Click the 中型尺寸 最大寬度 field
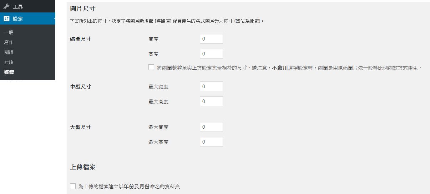 tap(211, 86)
